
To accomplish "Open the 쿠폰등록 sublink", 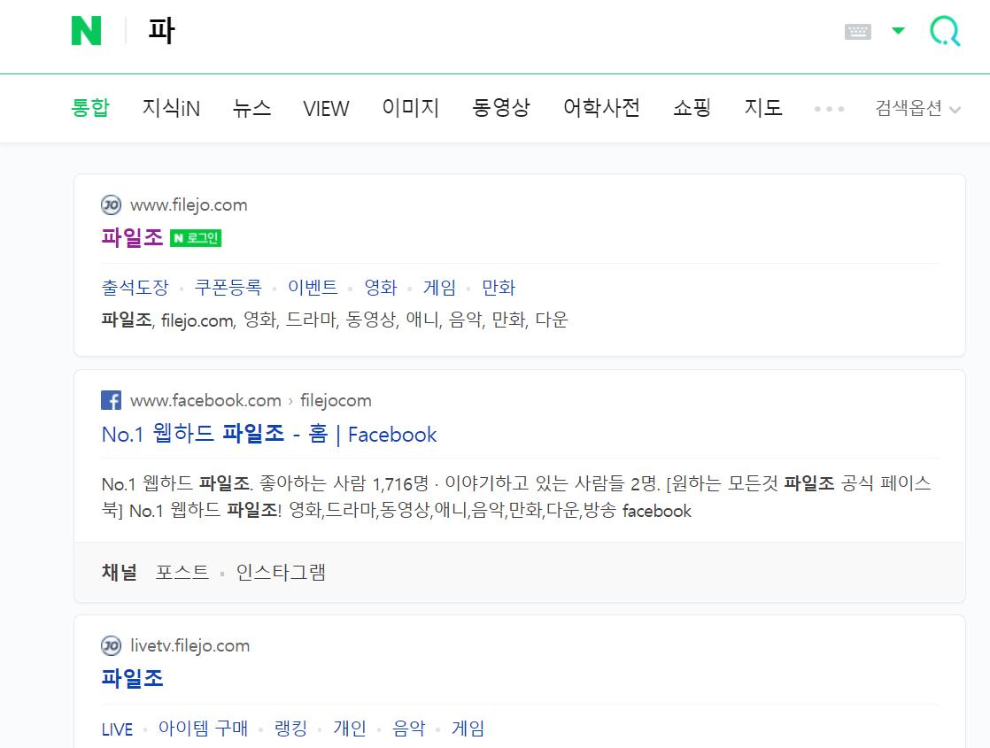I will click(228, 288).
